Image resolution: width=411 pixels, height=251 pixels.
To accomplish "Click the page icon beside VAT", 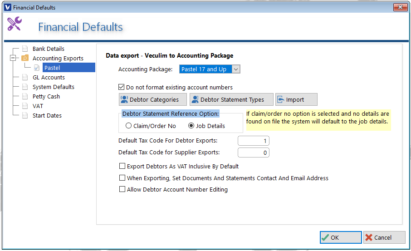I will coord(25,106).
